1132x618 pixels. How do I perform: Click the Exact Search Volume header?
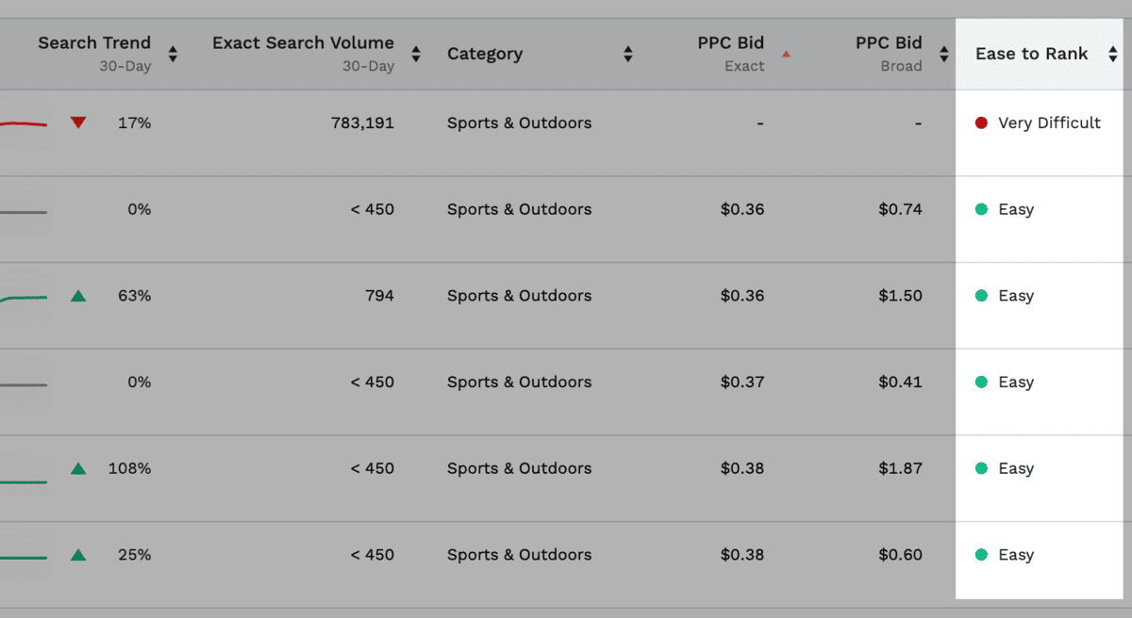point(303,43)
